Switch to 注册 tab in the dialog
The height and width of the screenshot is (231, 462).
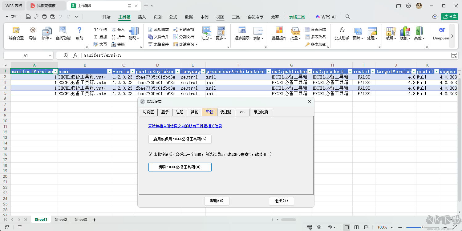pos(180,112)
